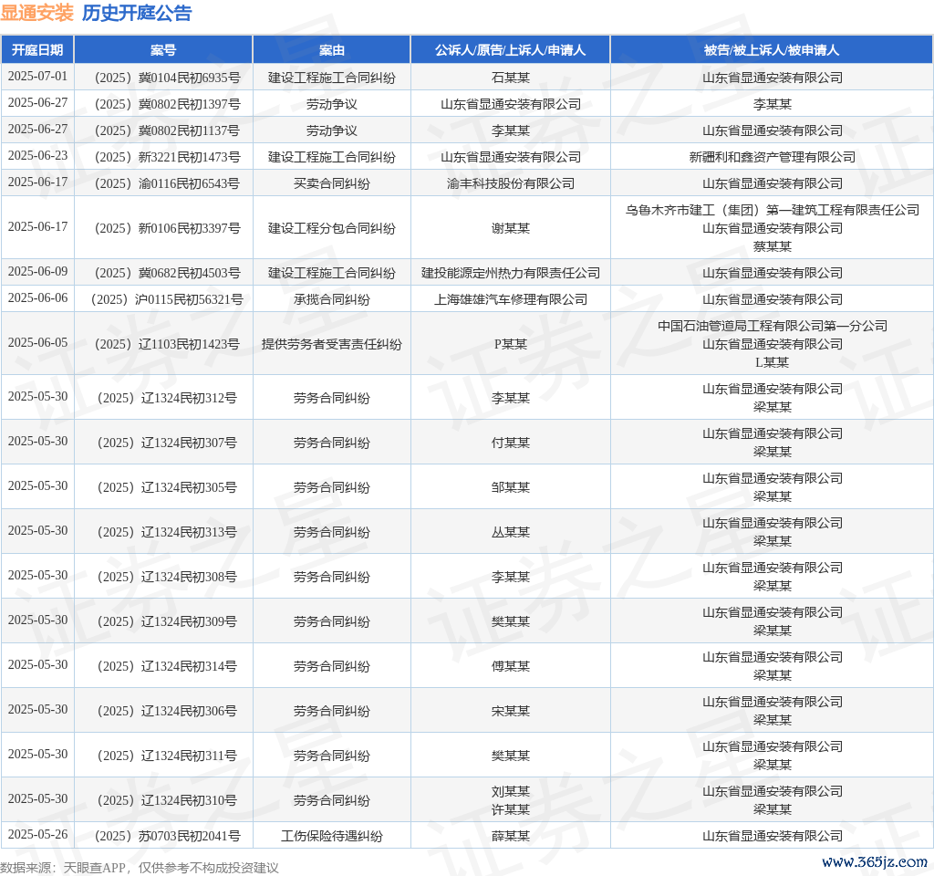
Task: Select case number 冀0802民初1397号
Action: 168,104
